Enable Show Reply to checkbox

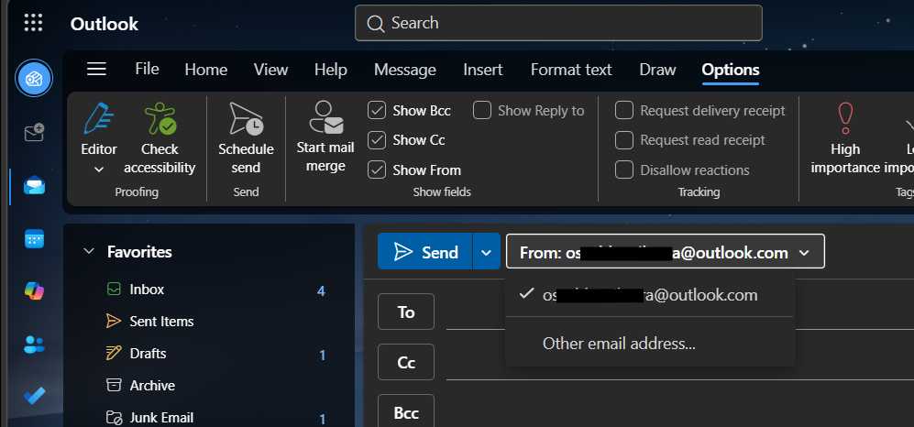(x=482, y=110)
